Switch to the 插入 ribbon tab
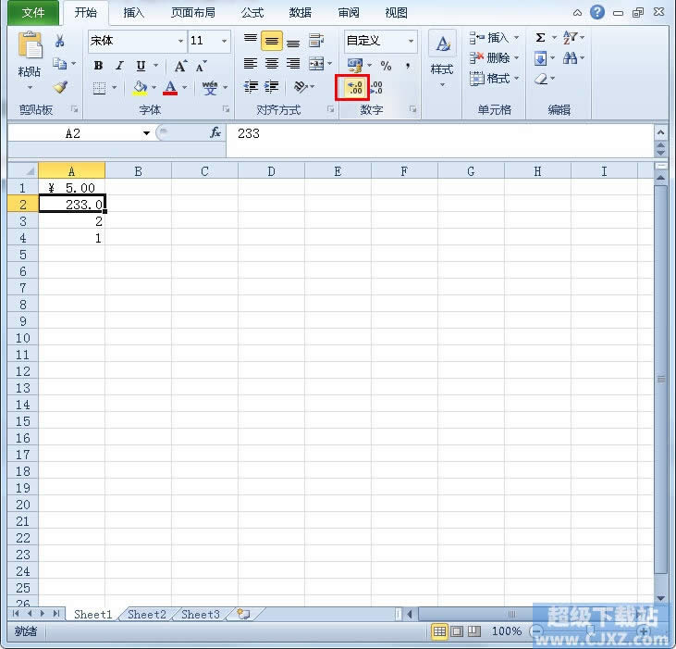 (x=133, y=13)
